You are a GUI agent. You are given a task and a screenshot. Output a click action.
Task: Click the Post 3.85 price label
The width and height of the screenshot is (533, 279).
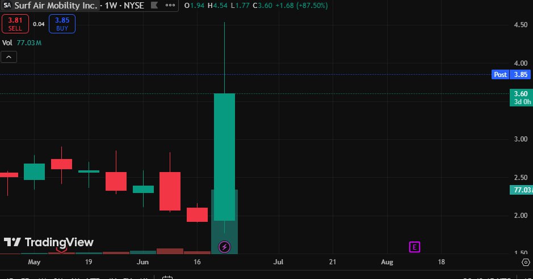pos(511,75)
